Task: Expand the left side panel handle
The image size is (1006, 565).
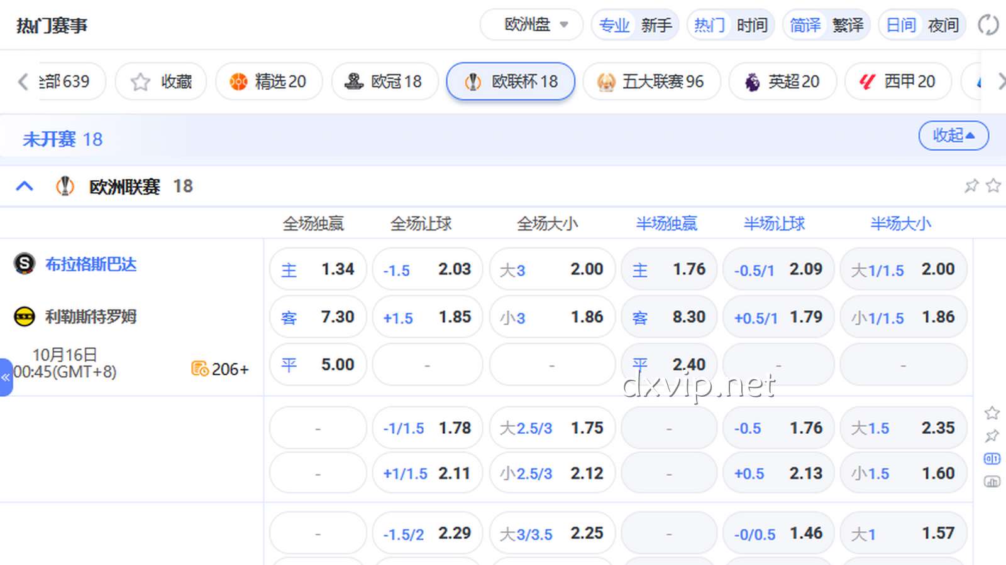Action: point(6,377)
